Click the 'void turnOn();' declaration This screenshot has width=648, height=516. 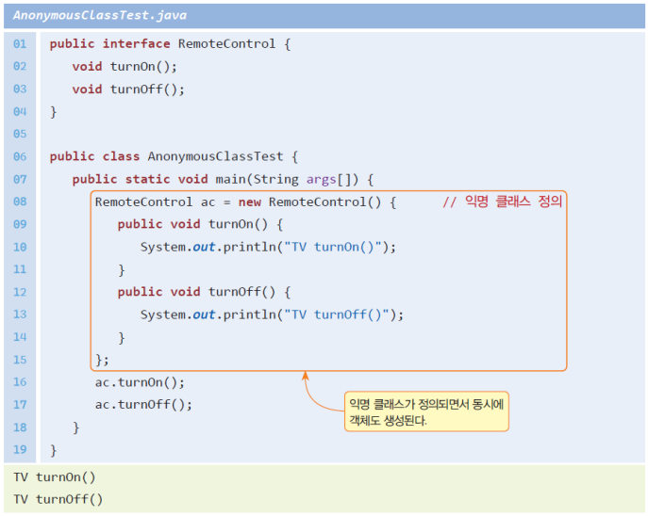(125, 67)
